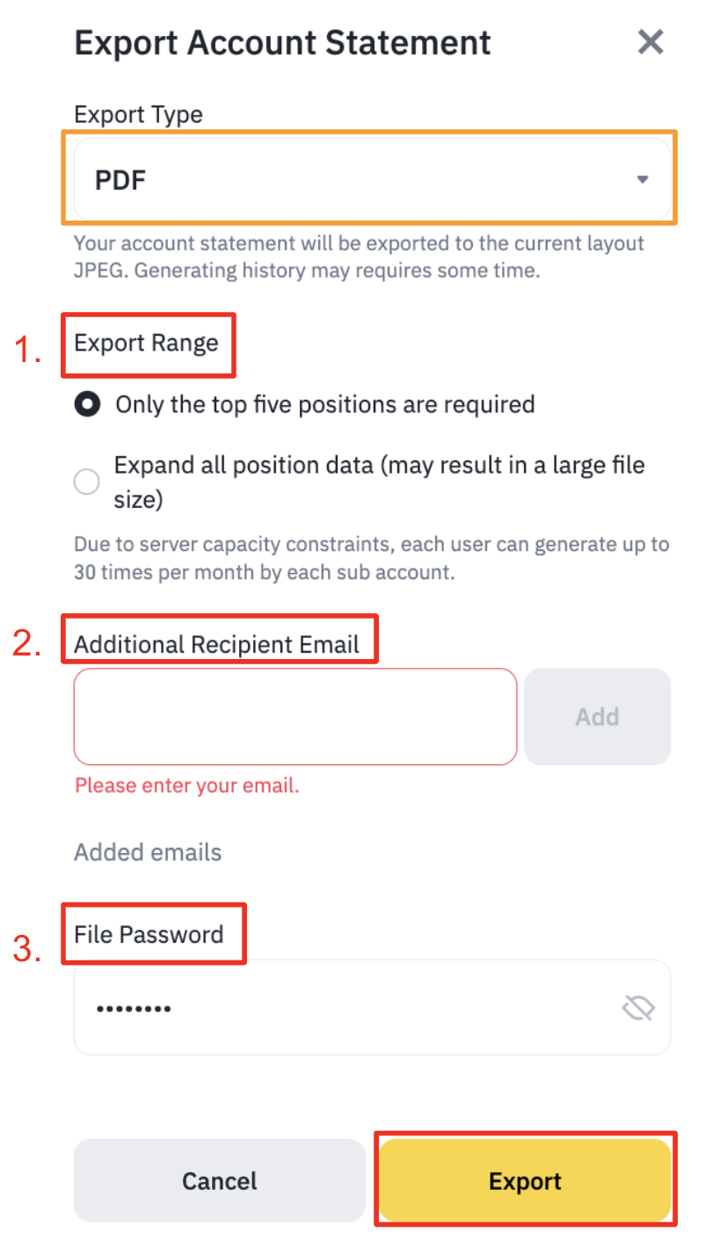Choose the Expand all position data option
Screen dimensions: 705x1253
87,482
